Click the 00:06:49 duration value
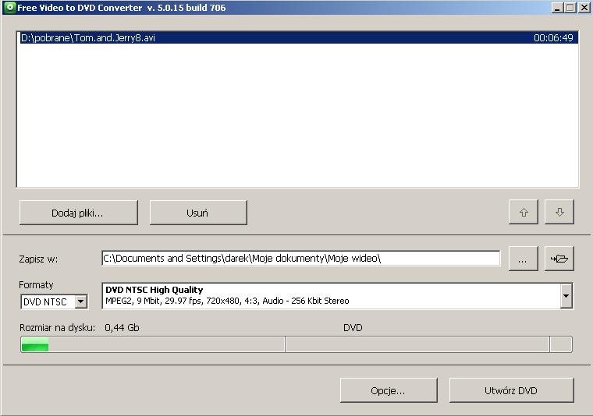 (x=553, y=37)
